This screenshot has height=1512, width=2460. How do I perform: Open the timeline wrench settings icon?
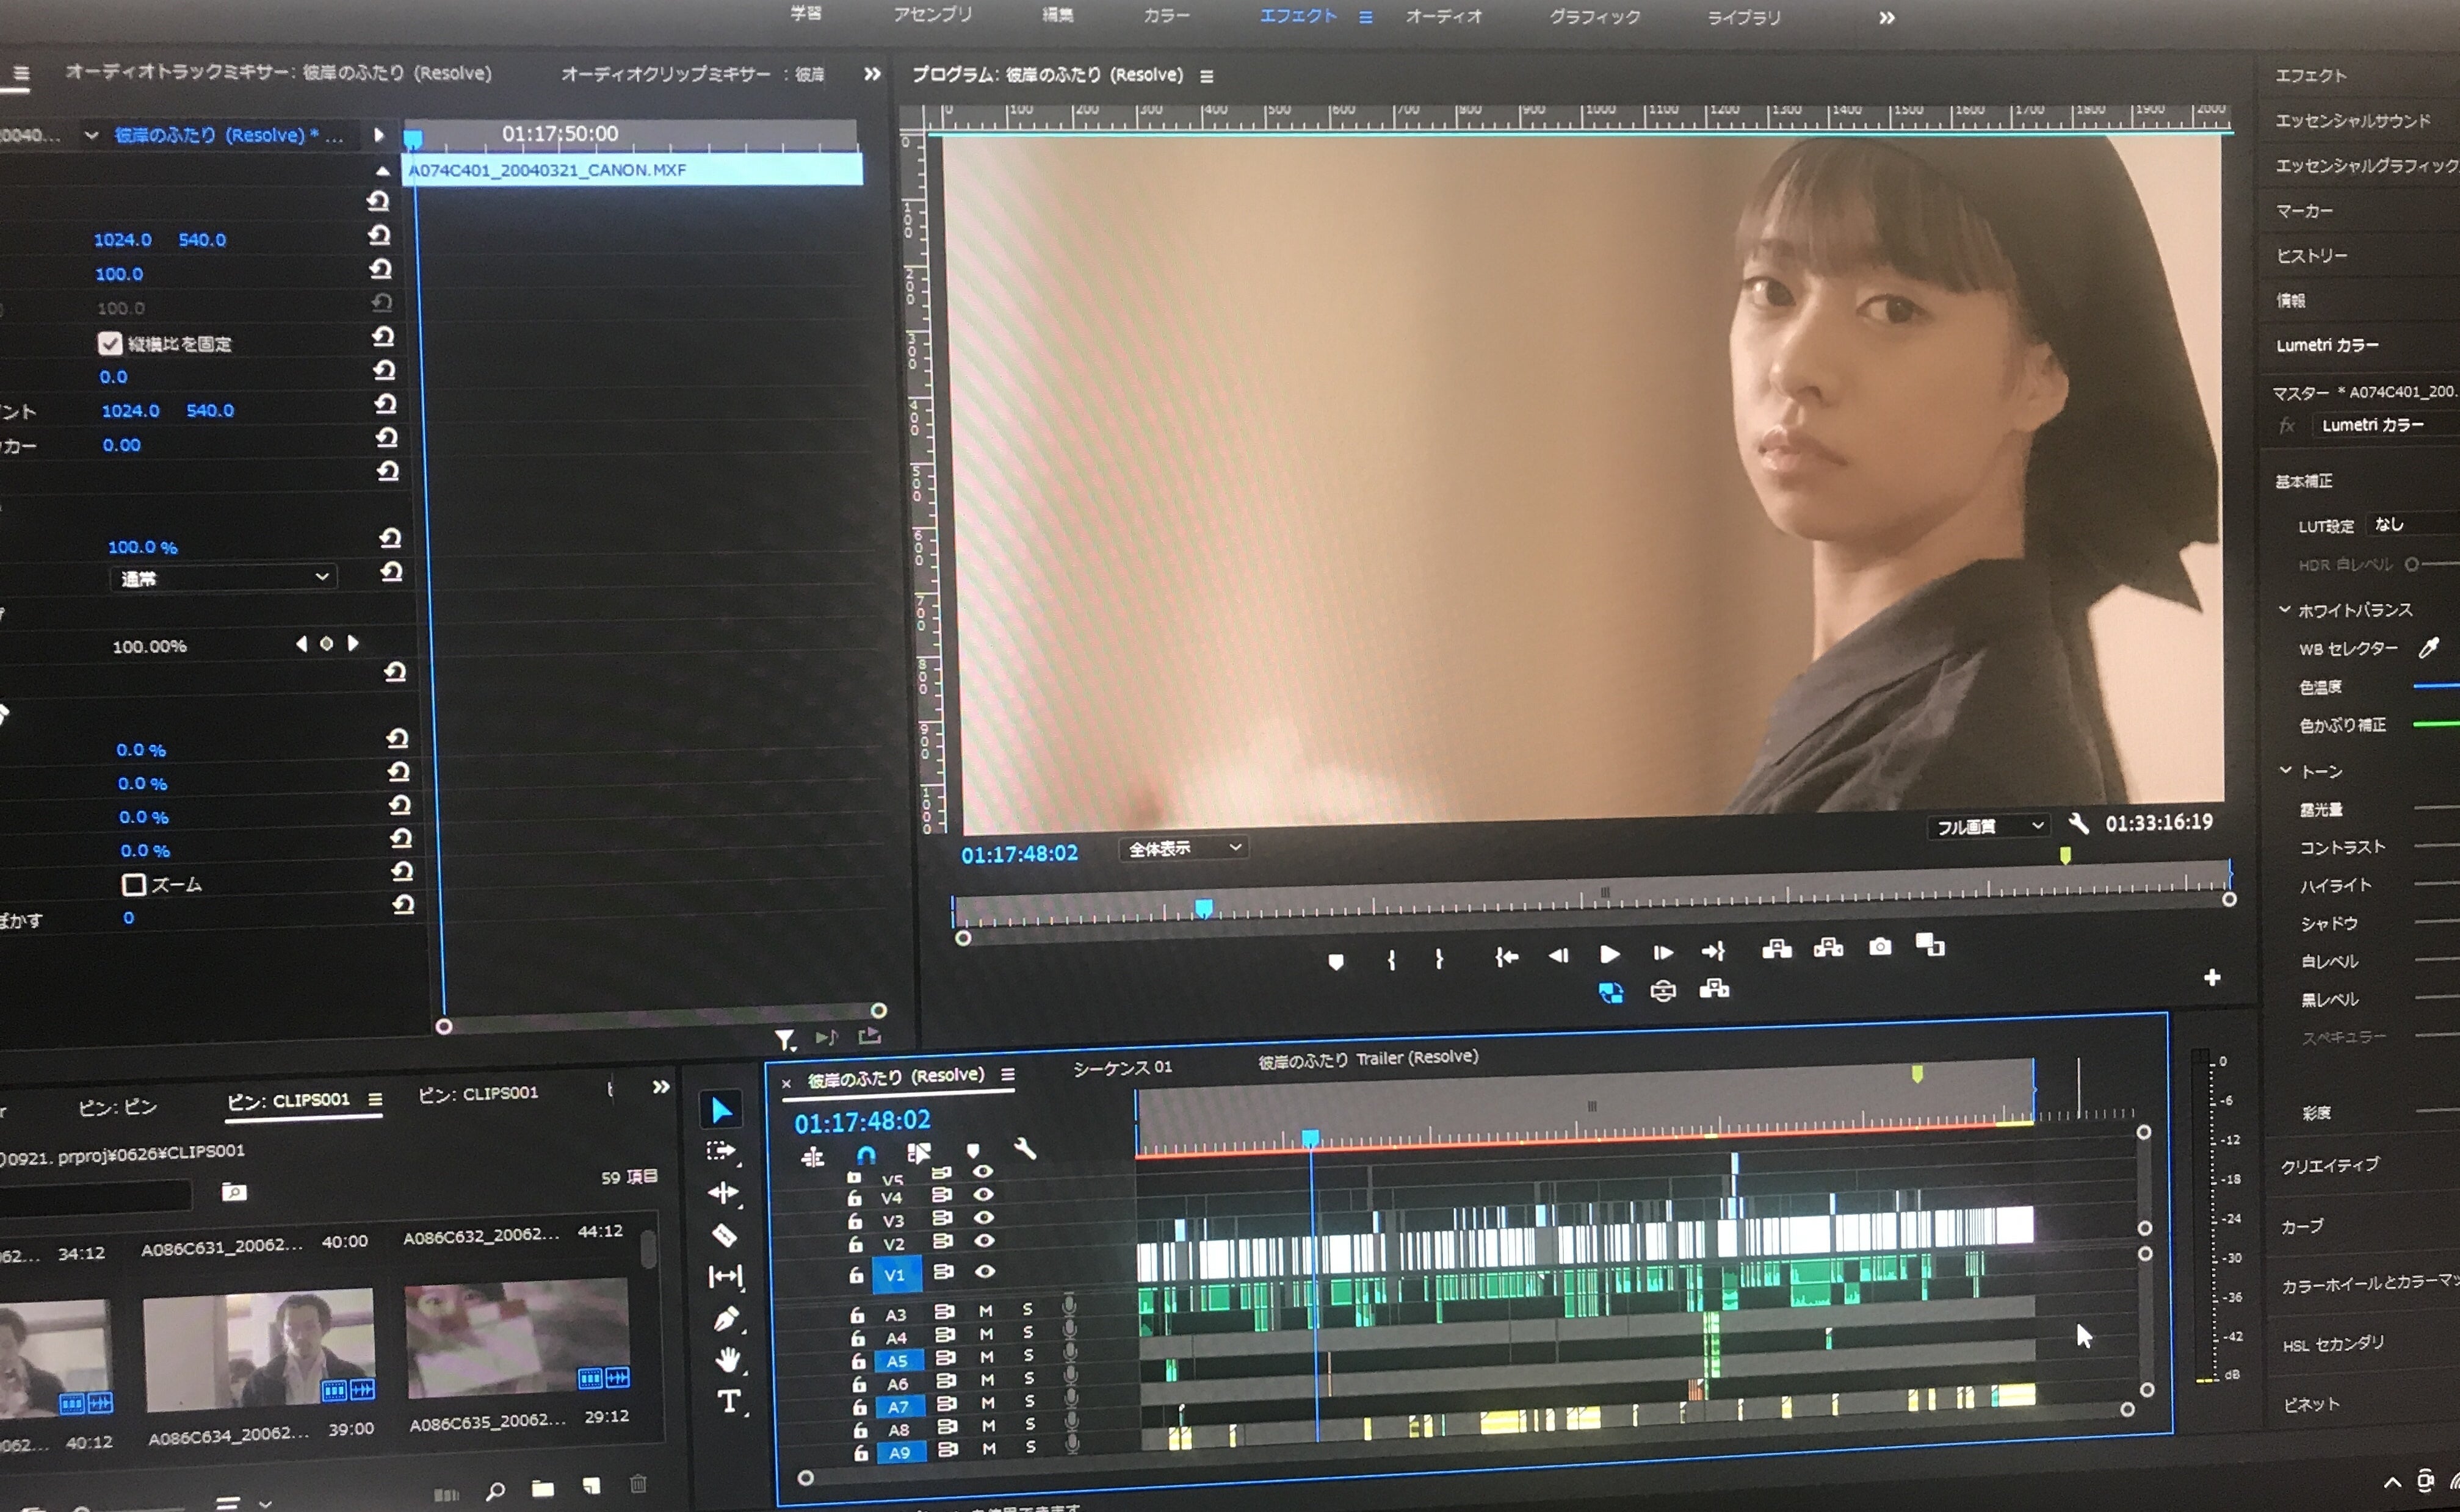pos(1024,1149)
